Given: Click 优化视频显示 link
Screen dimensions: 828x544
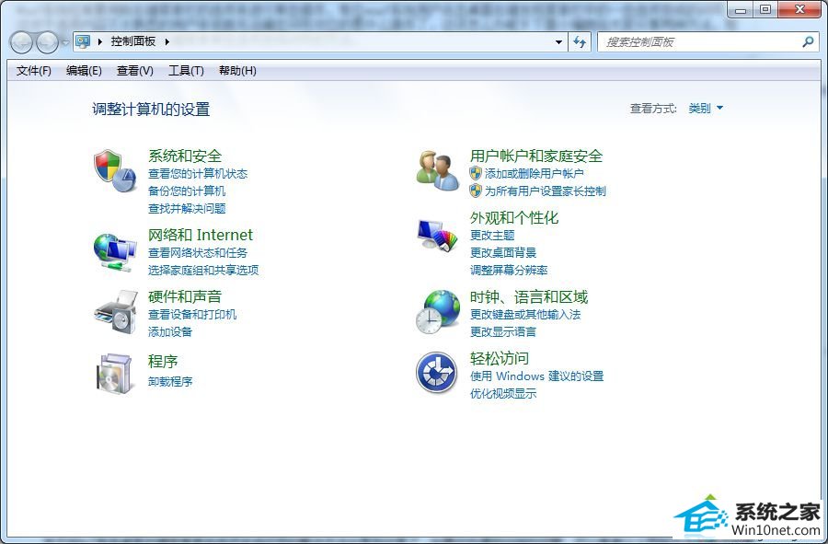Looking at the screenshot, I should click(x=503, y=393).
